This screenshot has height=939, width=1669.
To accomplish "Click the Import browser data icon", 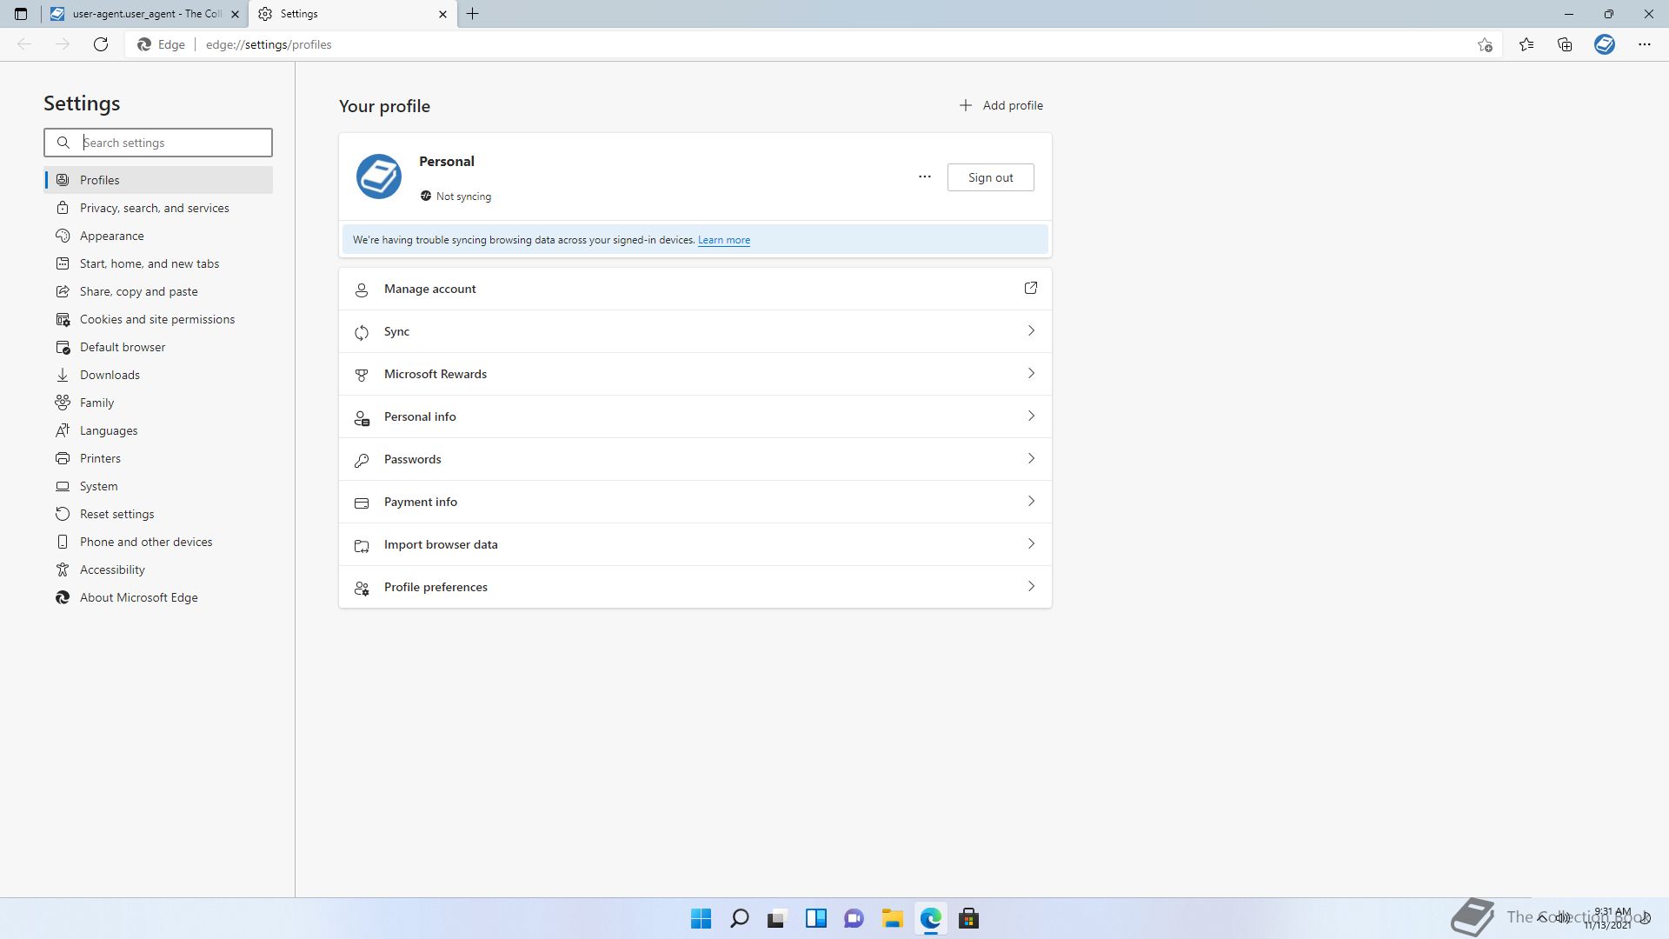I will click(362, 545).
